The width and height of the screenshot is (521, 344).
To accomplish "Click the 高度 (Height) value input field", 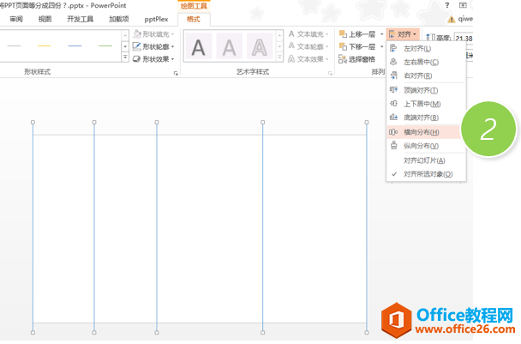I will point(465,38).
